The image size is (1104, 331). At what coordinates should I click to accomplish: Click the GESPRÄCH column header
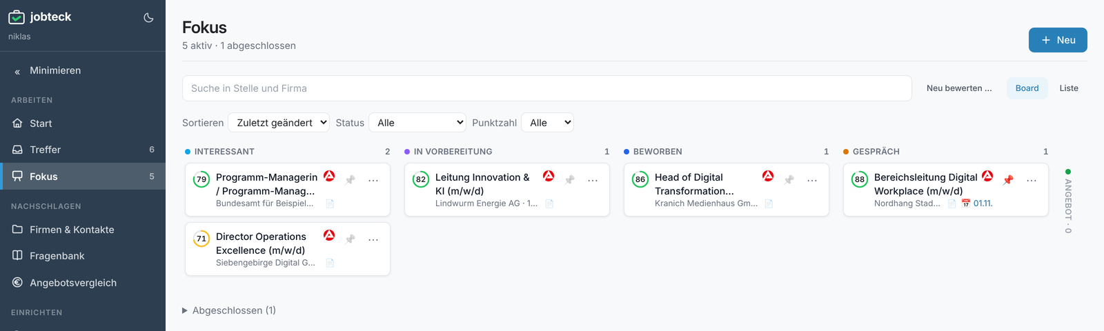[876, 152]
